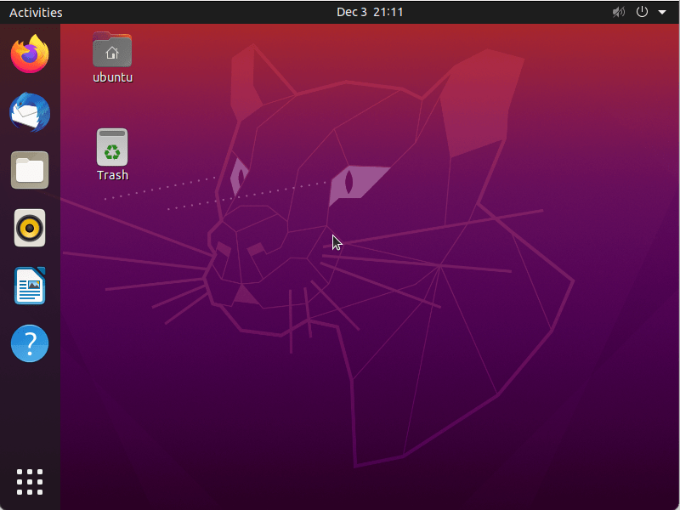Unmute audio via the crossed-out speaker icon

(x=619, y=12)
